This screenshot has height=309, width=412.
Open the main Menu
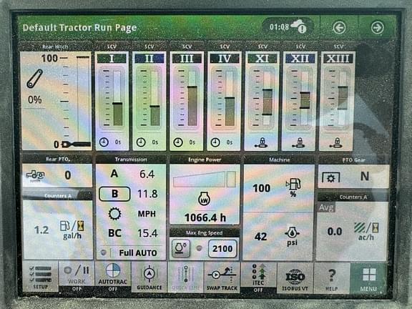point(368,278)
